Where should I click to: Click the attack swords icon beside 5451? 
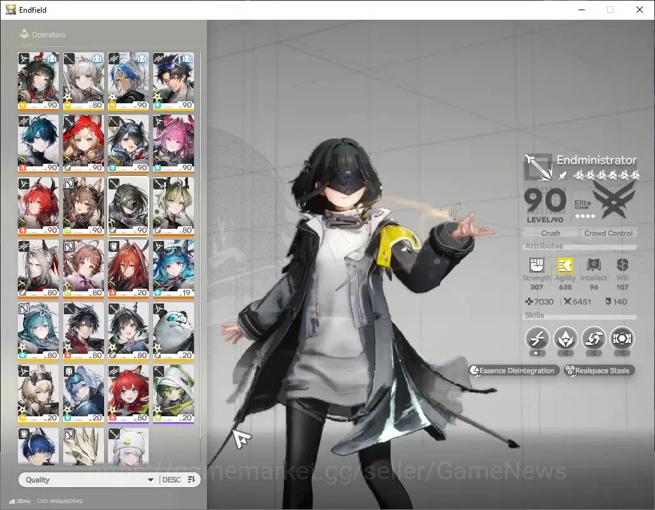pos(568,302)
